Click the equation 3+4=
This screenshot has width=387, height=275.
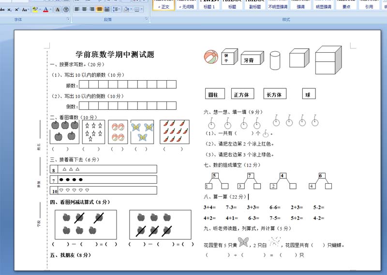tap(209, 207)
